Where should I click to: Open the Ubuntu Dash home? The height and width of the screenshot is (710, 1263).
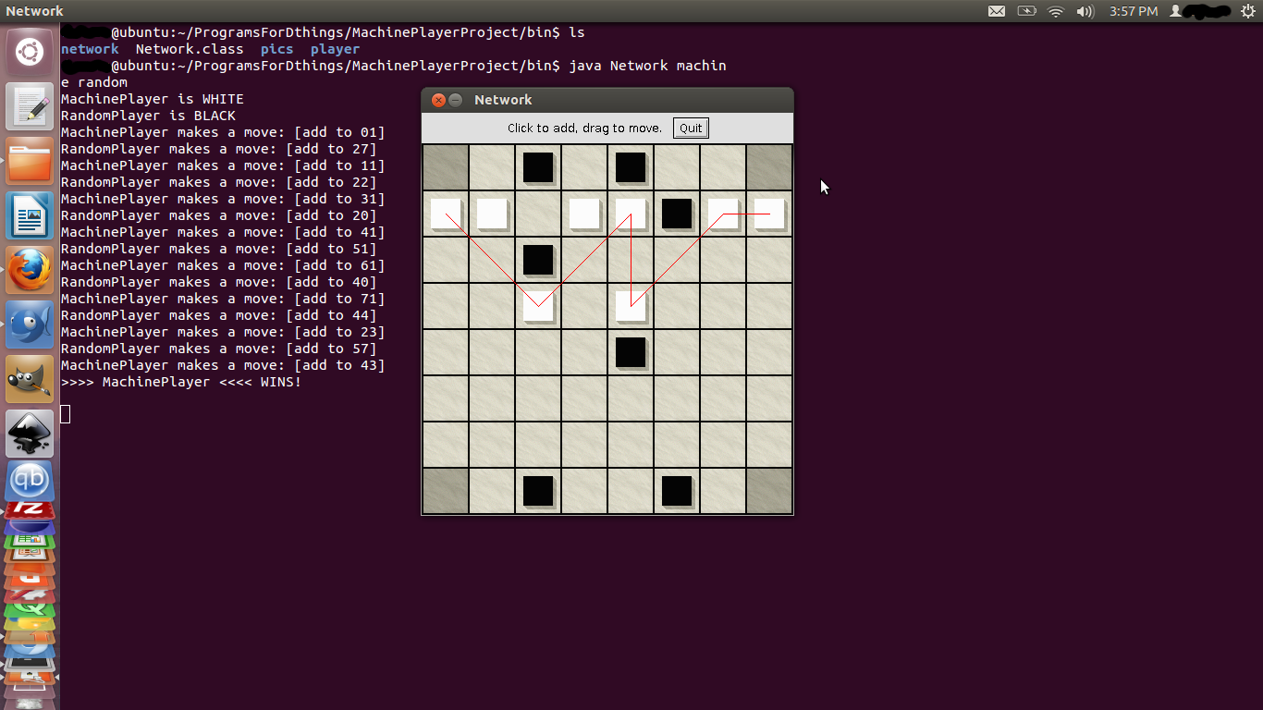pyautogui.click(x=30, y=52)
